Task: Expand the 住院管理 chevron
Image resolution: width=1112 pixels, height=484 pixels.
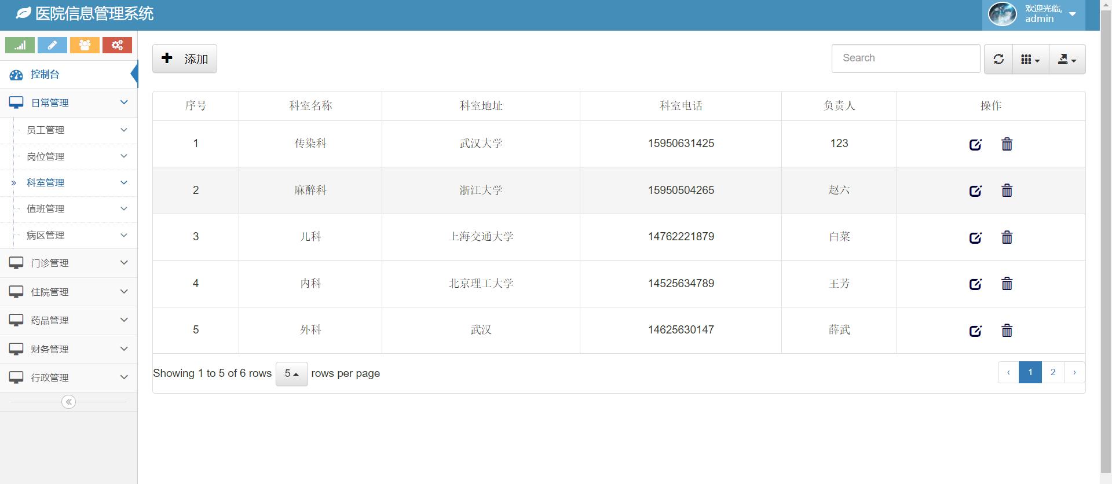Action: coord(124,291)
